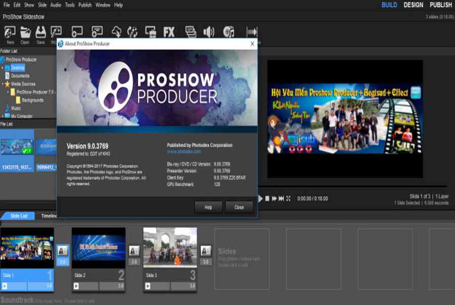Image resolution: width=455 pixels, height=305 pixels.
Task: Open the www.photodex.com link
Action: (x=184, y=151)
